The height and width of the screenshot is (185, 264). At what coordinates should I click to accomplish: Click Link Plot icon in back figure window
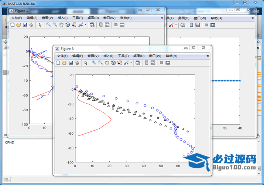[x=183, y=25]
